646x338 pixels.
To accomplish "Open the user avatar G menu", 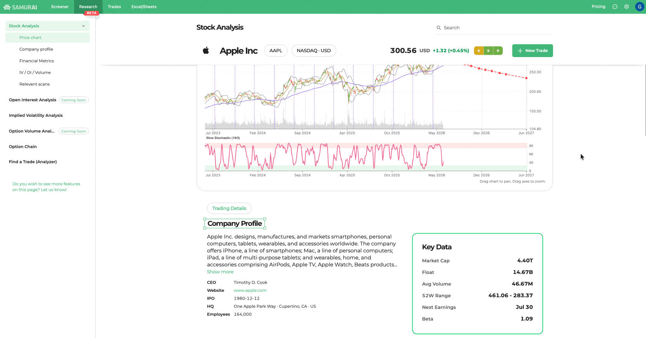I will click(639, 7).
